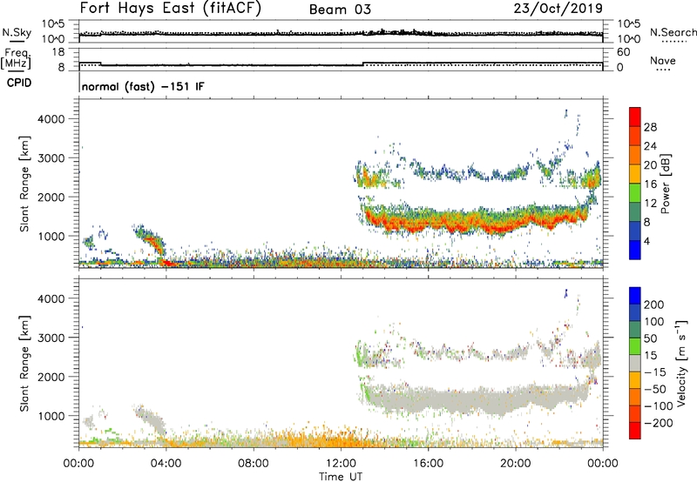Click the 'Time UT' axis label
The image size is (697, 482).
tap(341, 477)
